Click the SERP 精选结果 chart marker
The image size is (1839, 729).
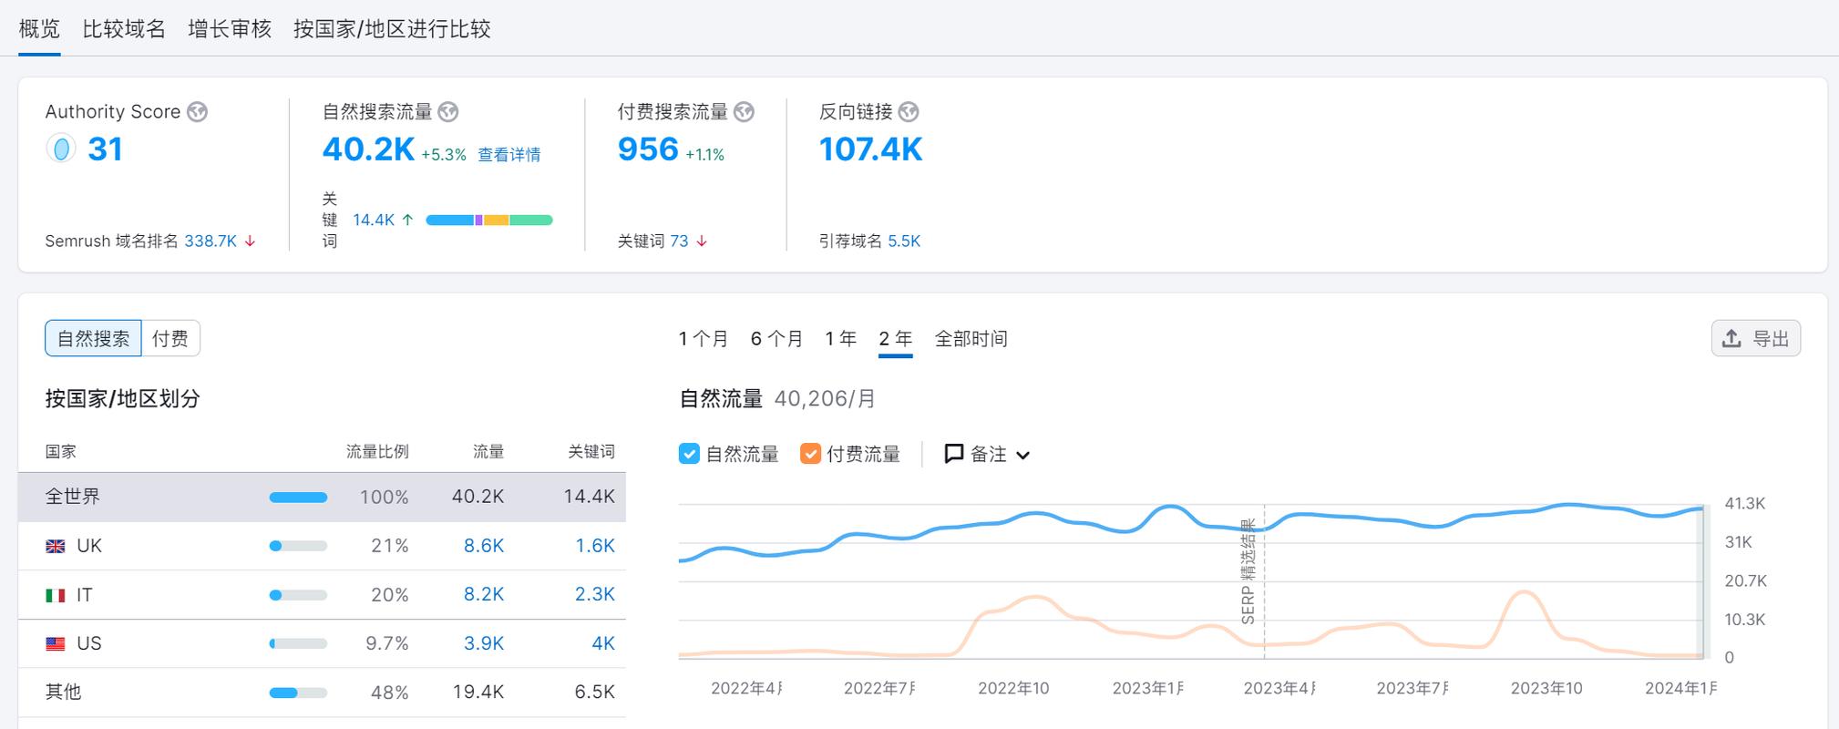(x=1248, y=571)
